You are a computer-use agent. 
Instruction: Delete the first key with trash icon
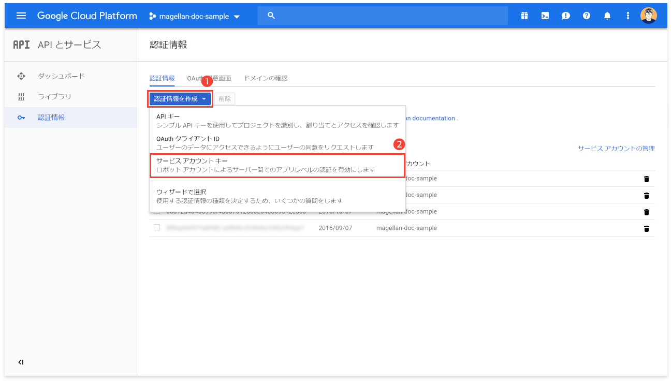click(x=646, y=179)
